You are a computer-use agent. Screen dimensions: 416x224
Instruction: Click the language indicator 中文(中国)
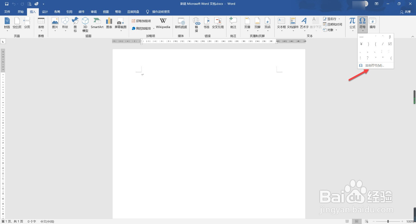click(47, 221)
